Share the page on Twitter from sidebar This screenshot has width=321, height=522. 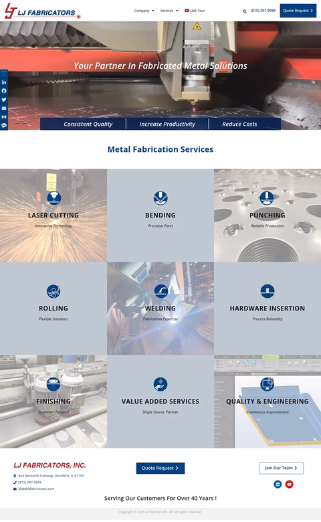click(x=4, y=100)
